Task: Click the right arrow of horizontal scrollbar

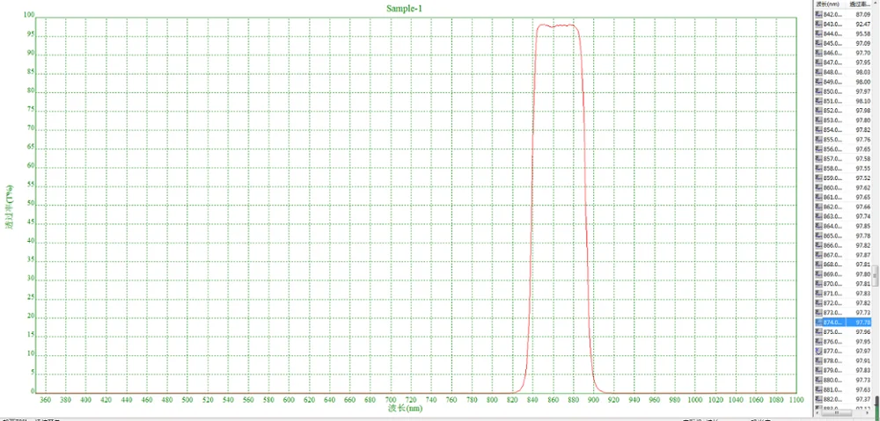Action: click(869, 412)
